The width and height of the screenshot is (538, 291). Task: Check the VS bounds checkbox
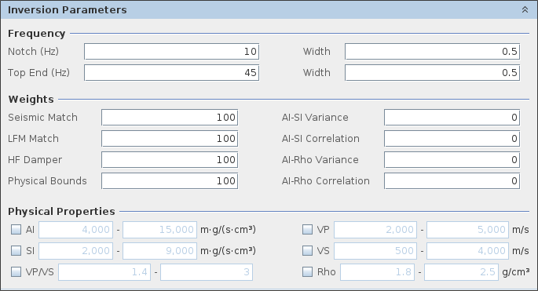click(x=307, y=251)
